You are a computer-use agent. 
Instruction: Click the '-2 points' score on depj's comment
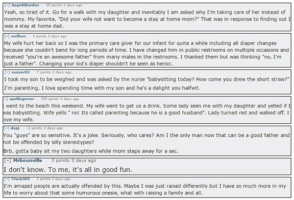[34, 128]
